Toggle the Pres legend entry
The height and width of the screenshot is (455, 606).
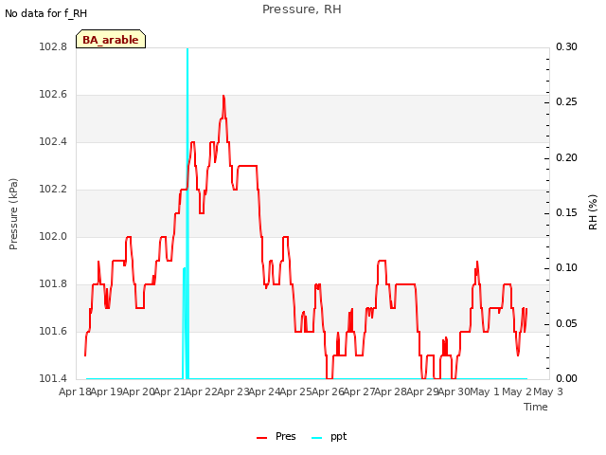point(276,436)
